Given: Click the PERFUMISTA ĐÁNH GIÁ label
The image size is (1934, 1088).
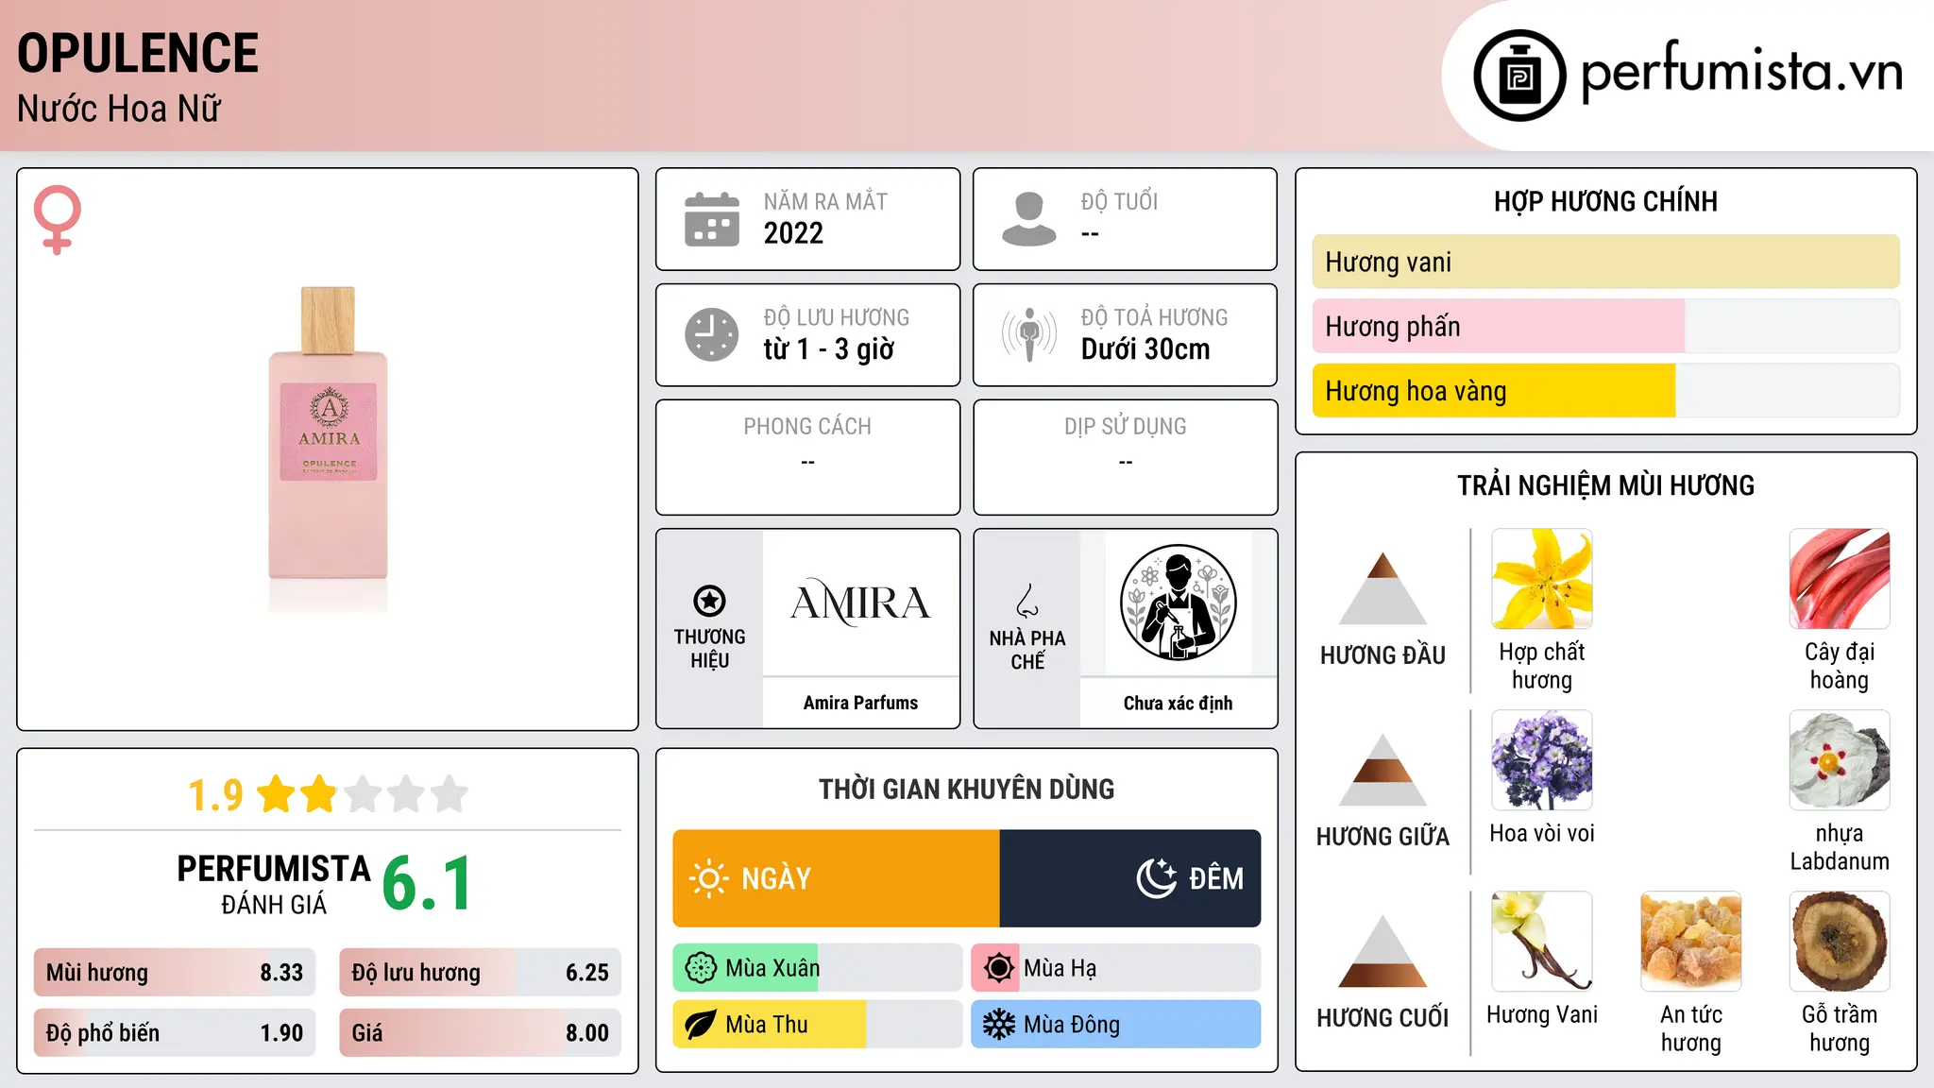Looking at the screenshot, I should (274, 884).
